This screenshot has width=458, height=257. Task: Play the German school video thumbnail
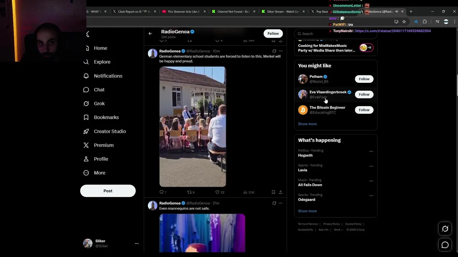click(193, 127)
